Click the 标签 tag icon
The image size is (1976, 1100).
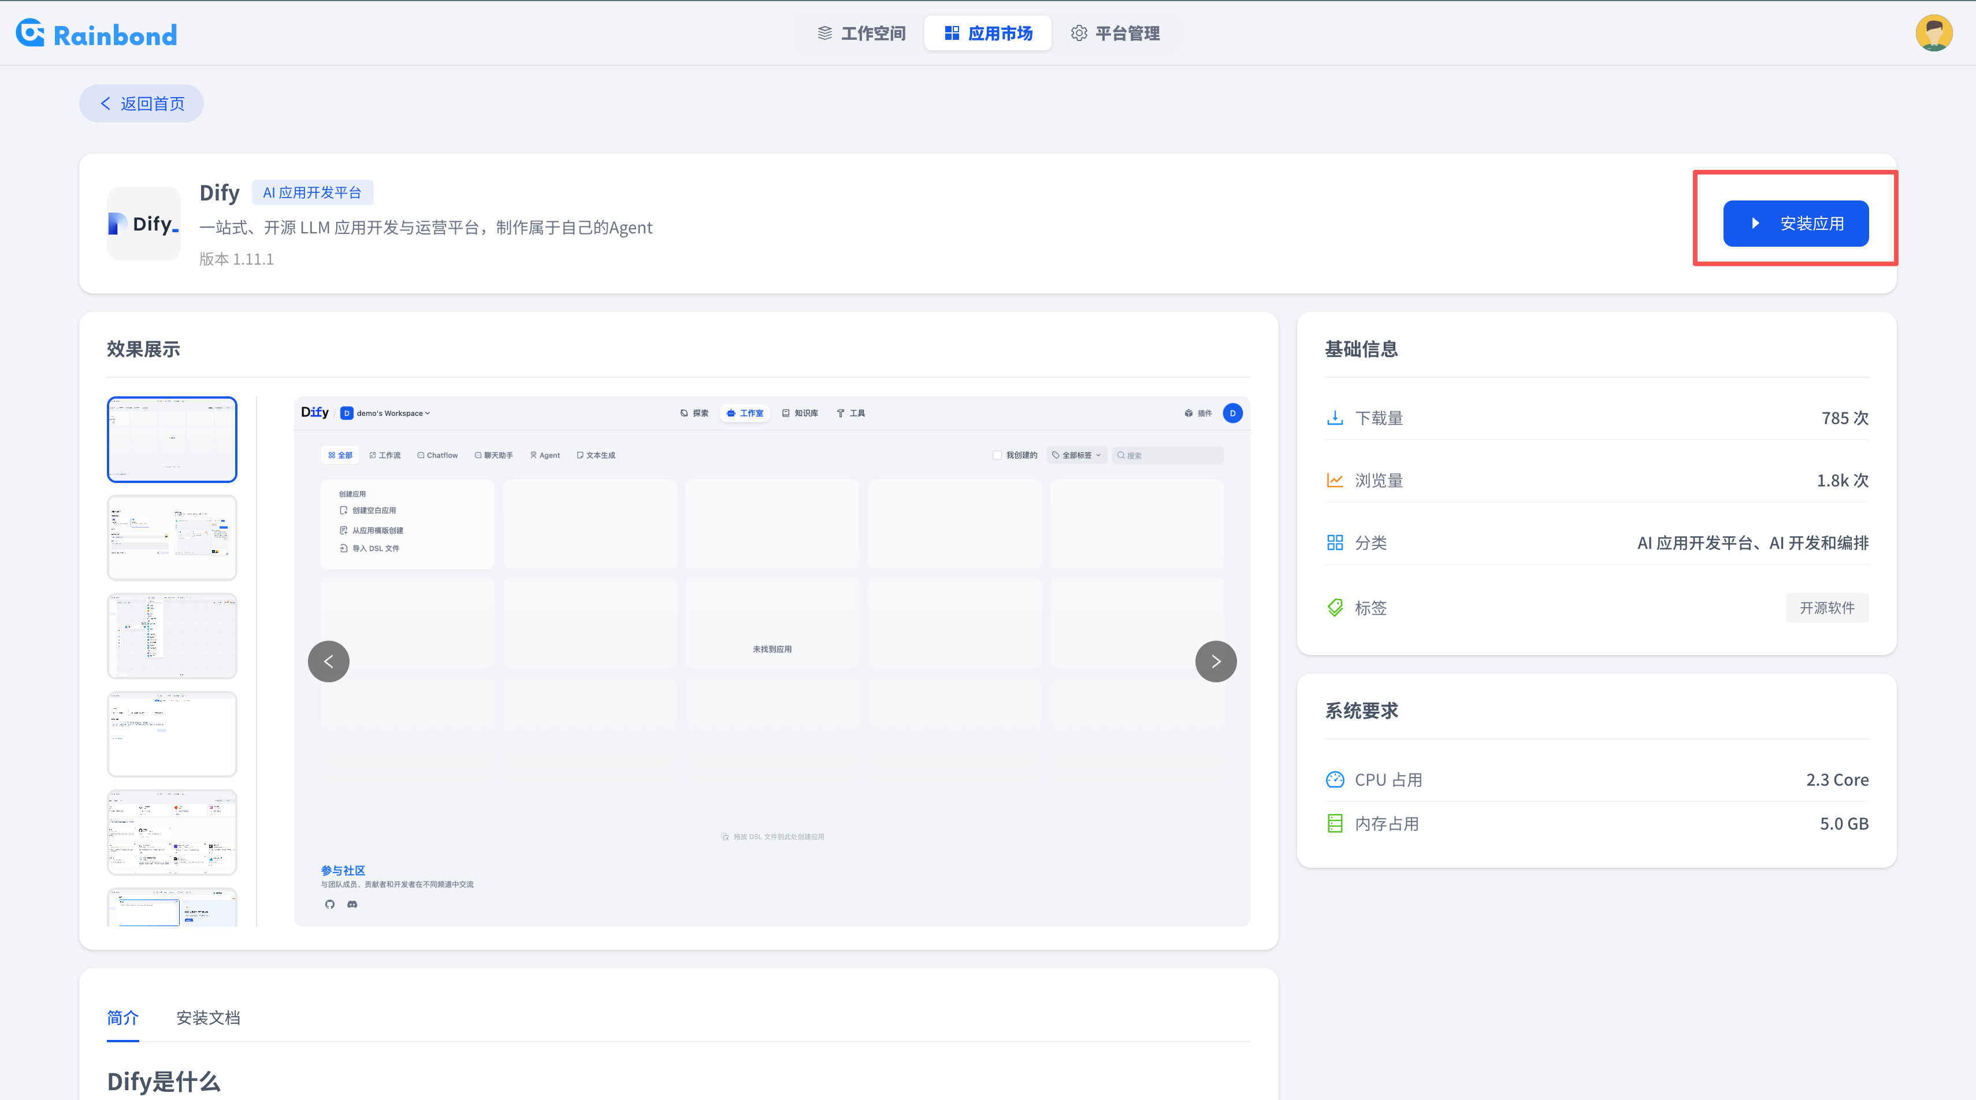[1335, 608]
